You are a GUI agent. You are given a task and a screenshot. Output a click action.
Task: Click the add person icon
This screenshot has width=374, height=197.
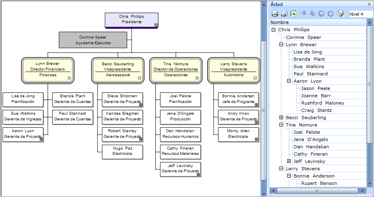(303, 14)
